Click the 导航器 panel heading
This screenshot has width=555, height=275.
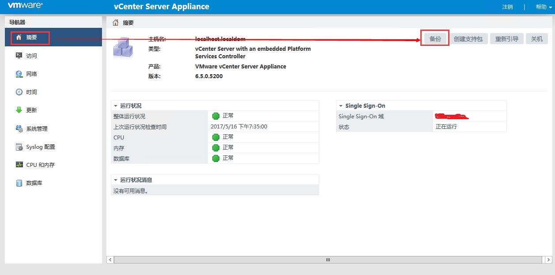tap(17, 22)
